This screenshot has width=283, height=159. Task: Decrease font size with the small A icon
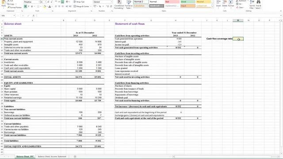[51, 2]
